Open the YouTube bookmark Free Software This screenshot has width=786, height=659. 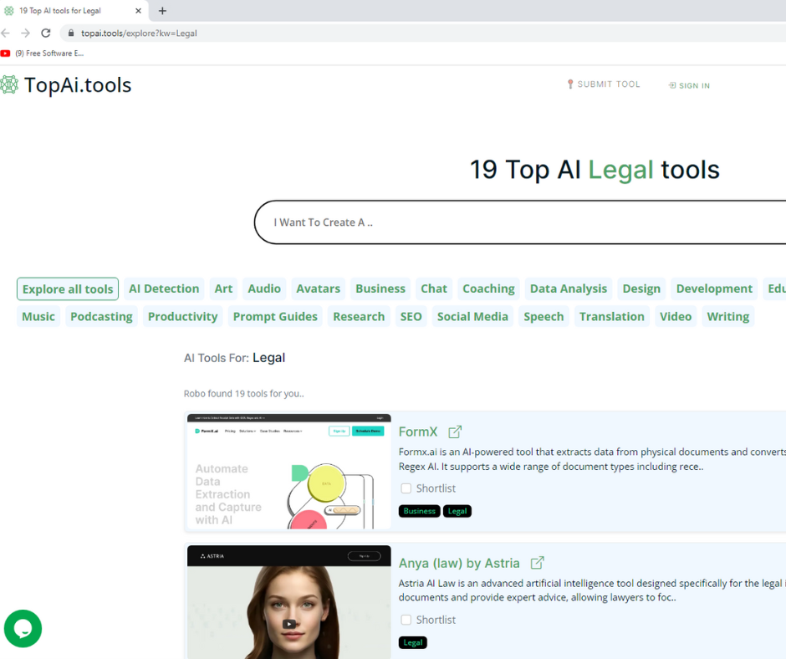click(x=42, y=54)
